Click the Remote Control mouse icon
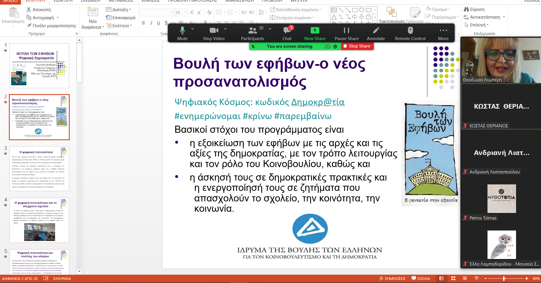The width and height of the screenshot is (541, 283). pyautogui.click(x=410, y=31)
